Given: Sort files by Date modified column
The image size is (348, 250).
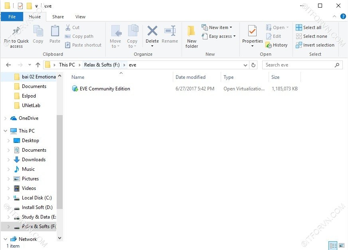Looking at the screenshot, I should [191, 77].
